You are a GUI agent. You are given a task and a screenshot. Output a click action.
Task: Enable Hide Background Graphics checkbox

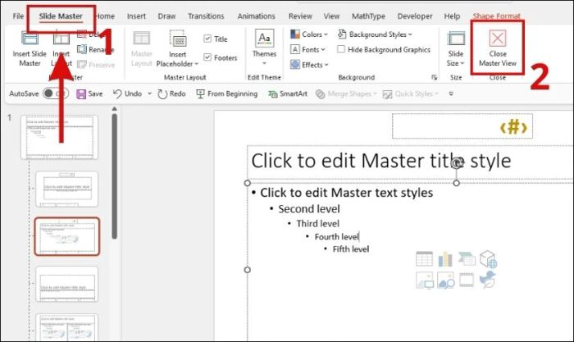click(341, 49)
